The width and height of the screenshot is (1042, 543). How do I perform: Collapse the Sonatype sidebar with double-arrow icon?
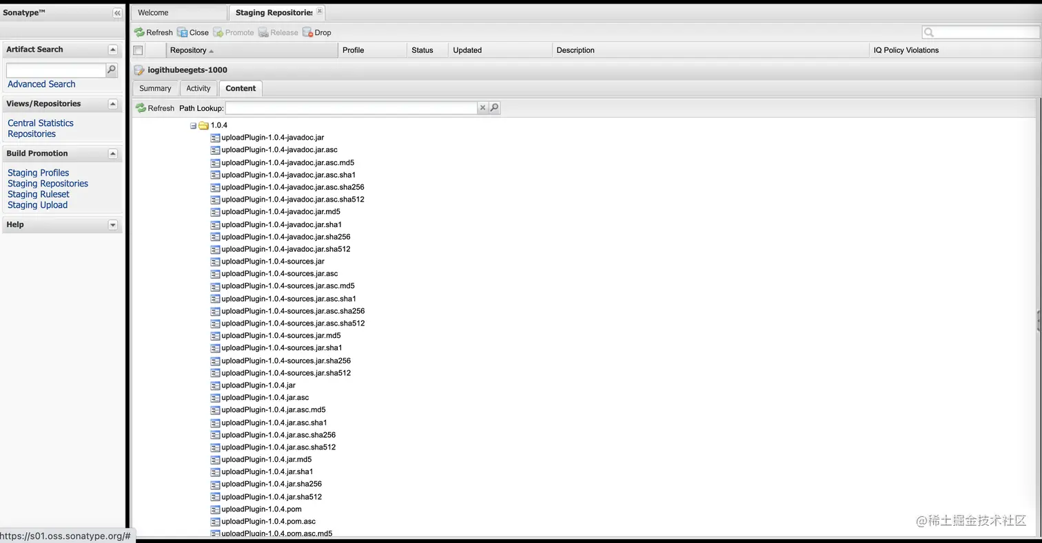pos(117,13)
